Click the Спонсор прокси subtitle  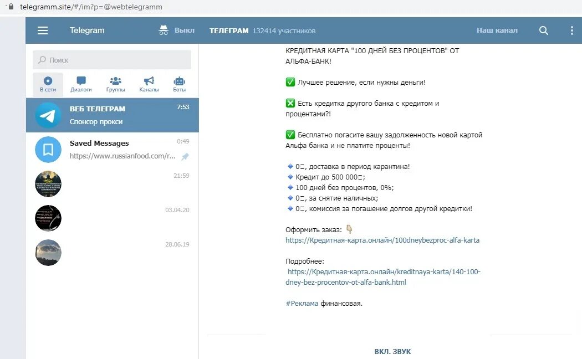96,122
